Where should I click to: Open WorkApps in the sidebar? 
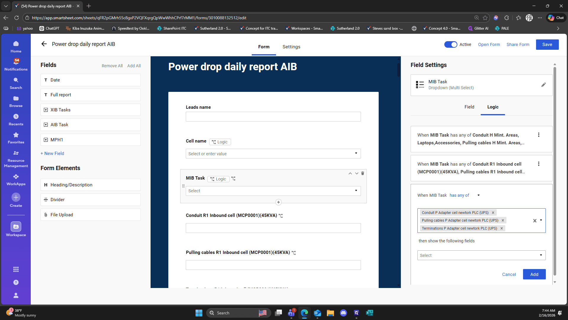tap(16, 180)
